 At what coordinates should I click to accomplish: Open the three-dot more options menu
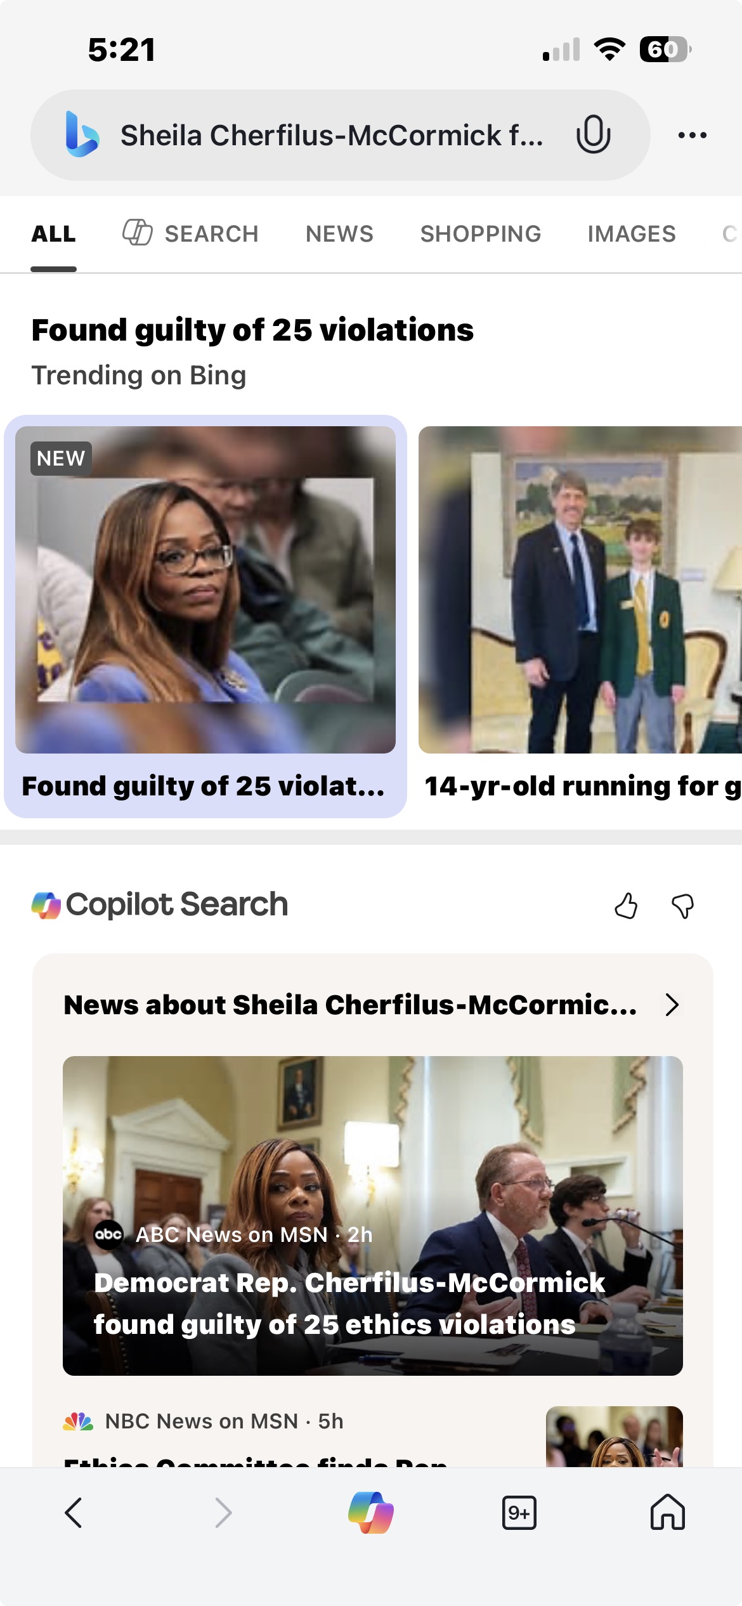tap(692, 135)
